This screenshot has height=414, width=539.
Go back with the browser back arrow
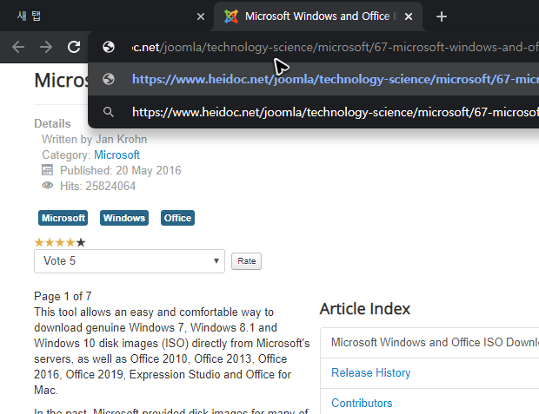coord(18,47)
